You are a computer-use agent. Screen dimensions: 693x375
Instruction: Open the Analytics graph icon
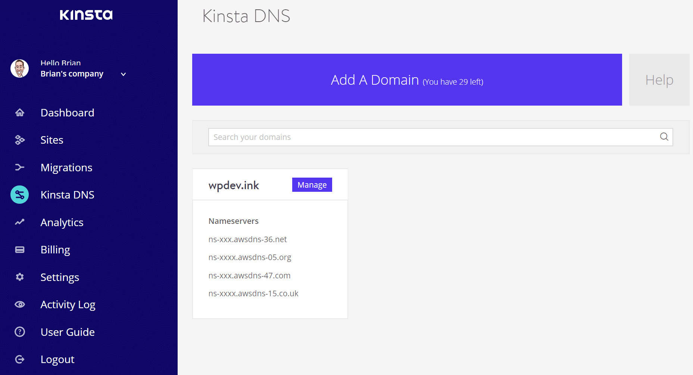point(19,222)
